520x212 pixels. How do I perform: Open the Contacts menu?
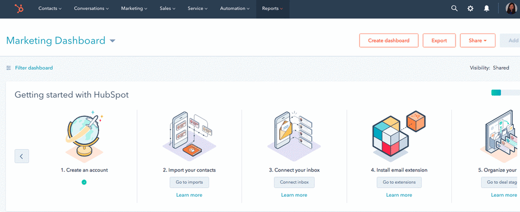coord(50,9)
